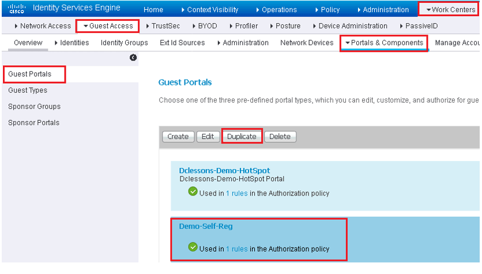Open the Demo-Self-Reg portal link
Screen dimensions: 482x274
pyautogui.click(x=206, y=226)
